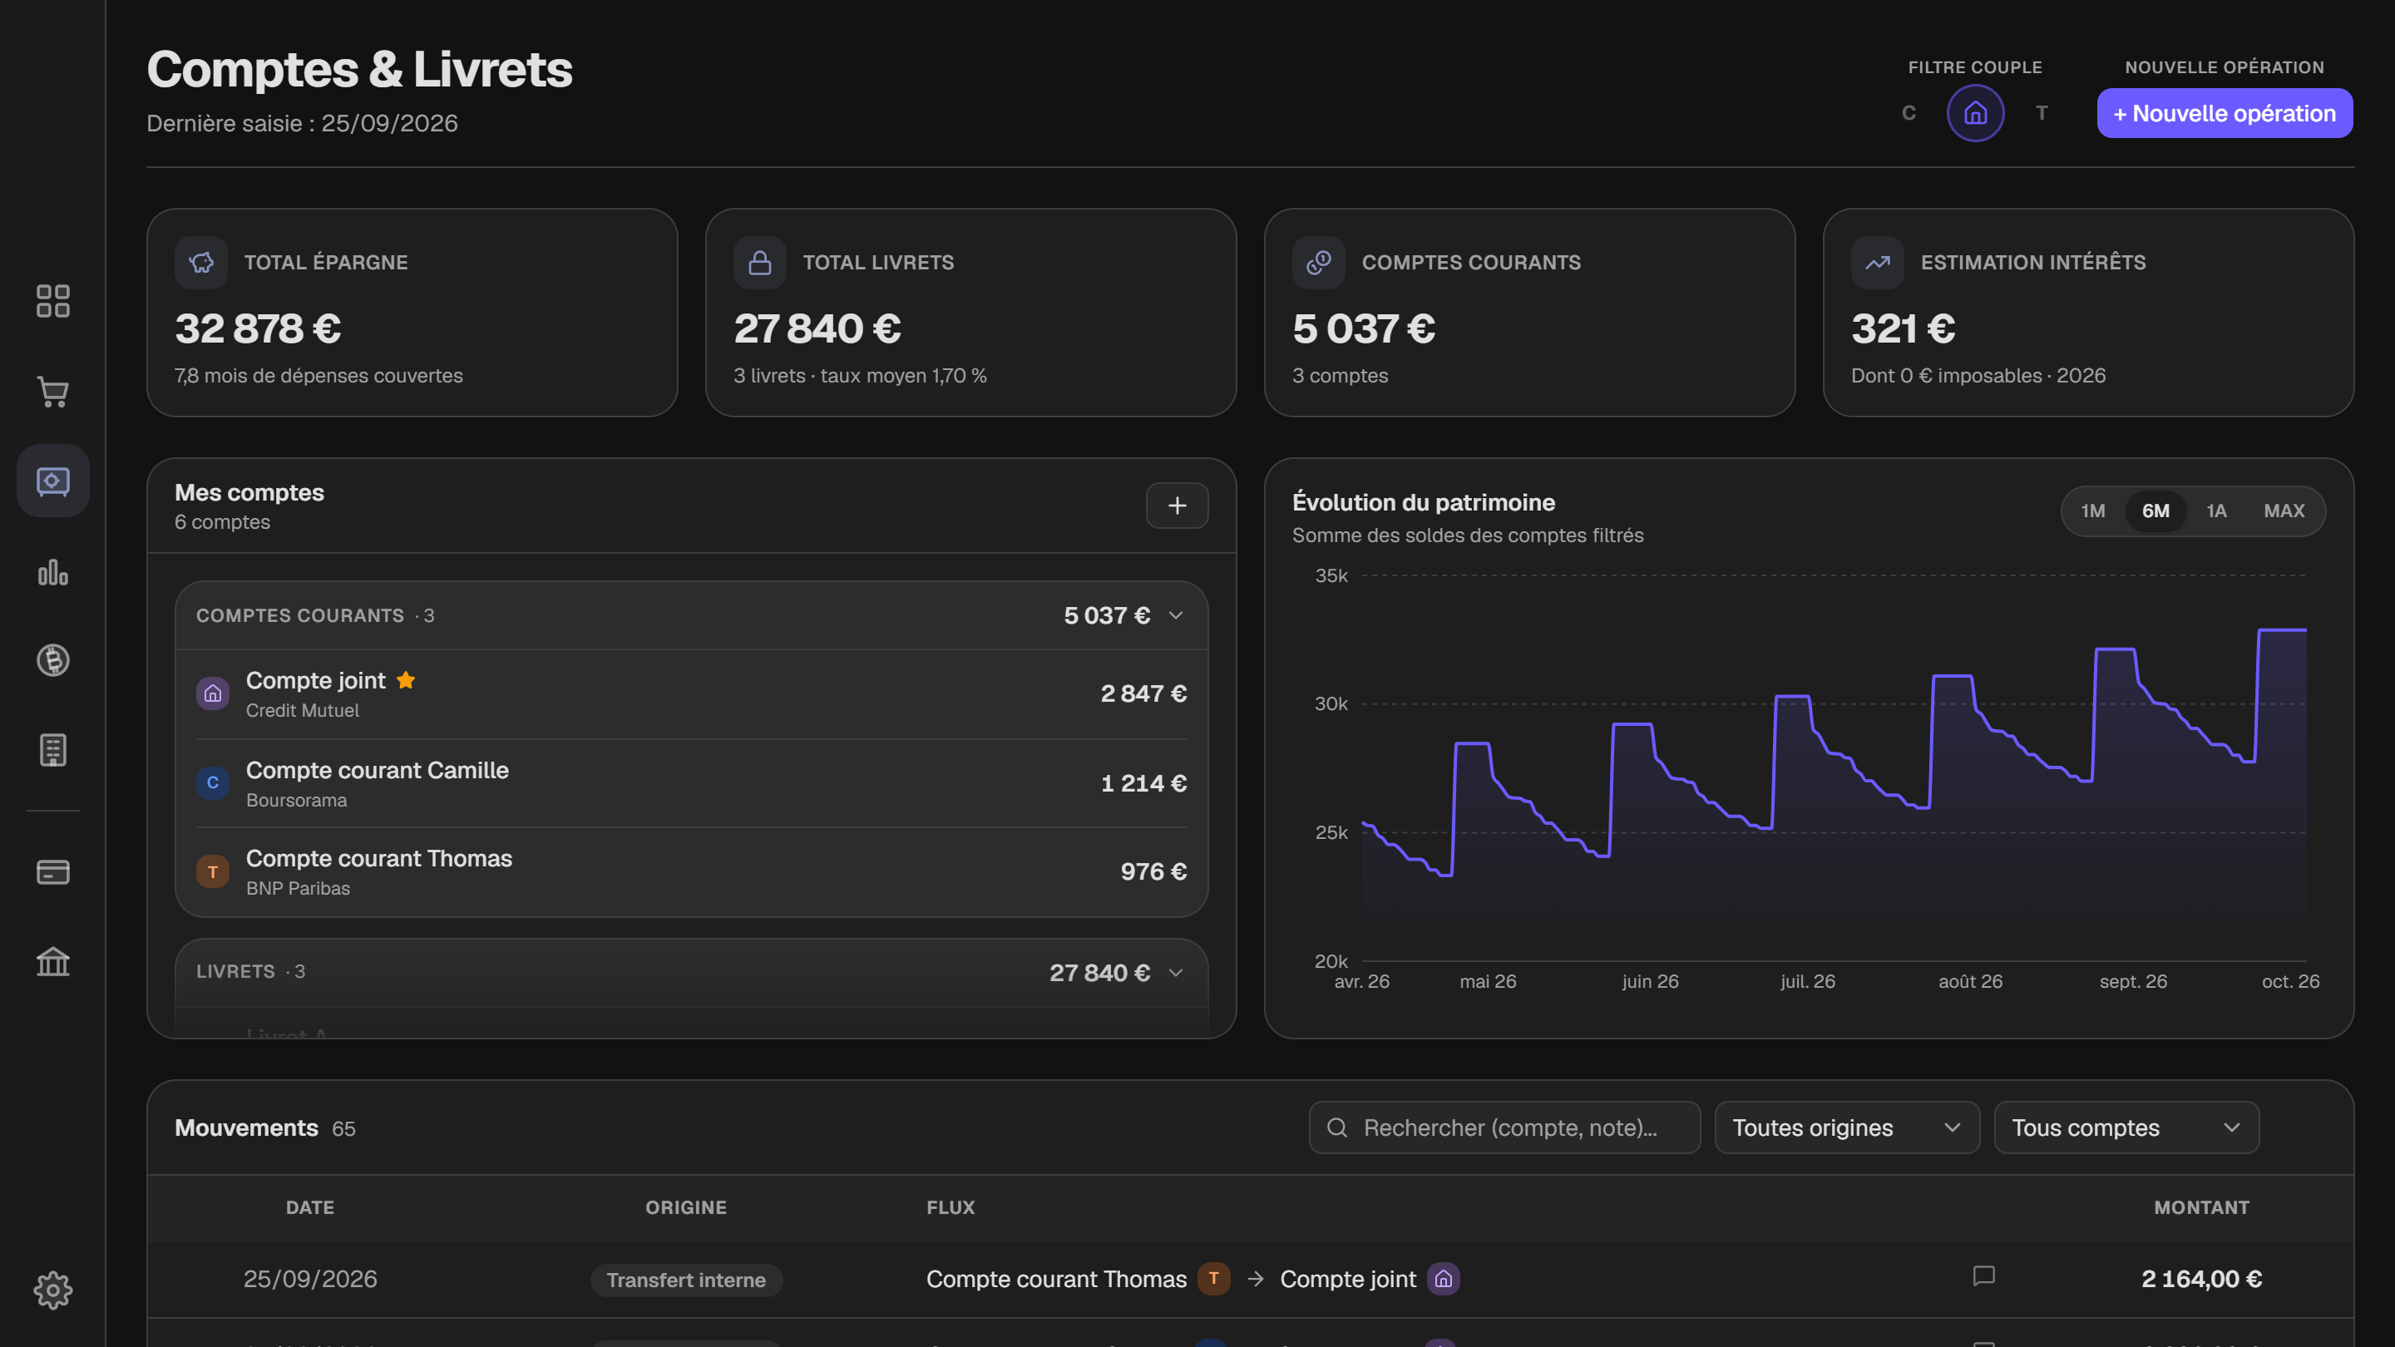This screenshot has width=2395, height=1347.
Task: Click the trend arrow icon on Estimation Intérêts card
Action: click(1877, 262)
